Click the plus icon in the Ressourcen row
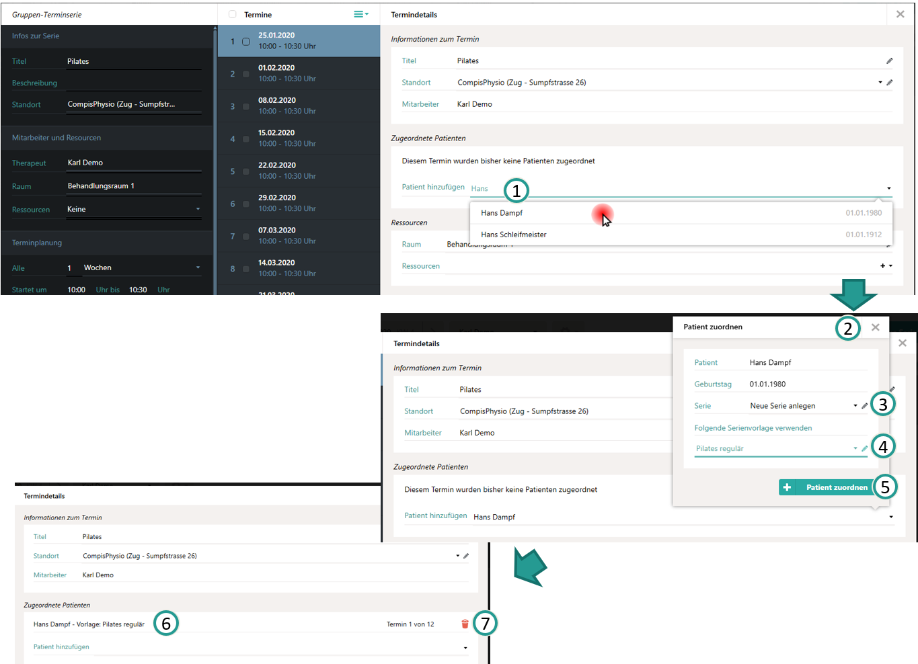Screen dimensions: 918x664 point(883,266)
